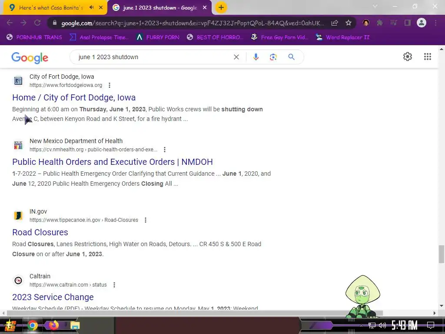The image size is (445, 334).
Task: Open Google Lens image search icon
Action: [x=273, y=57]
